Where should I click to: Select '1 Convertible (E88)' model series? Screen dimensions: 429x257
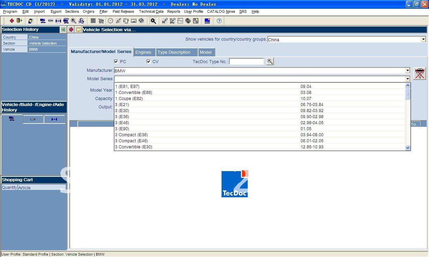coord(260,93)
